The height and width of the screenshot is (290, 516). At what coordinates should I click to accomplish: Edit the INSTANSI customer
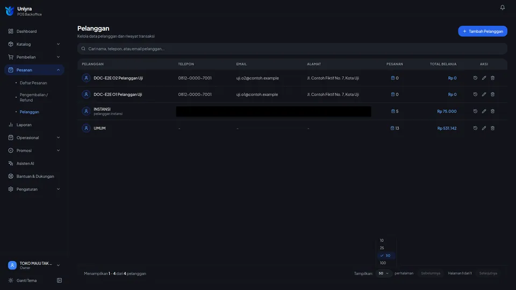tap(484, 111)
